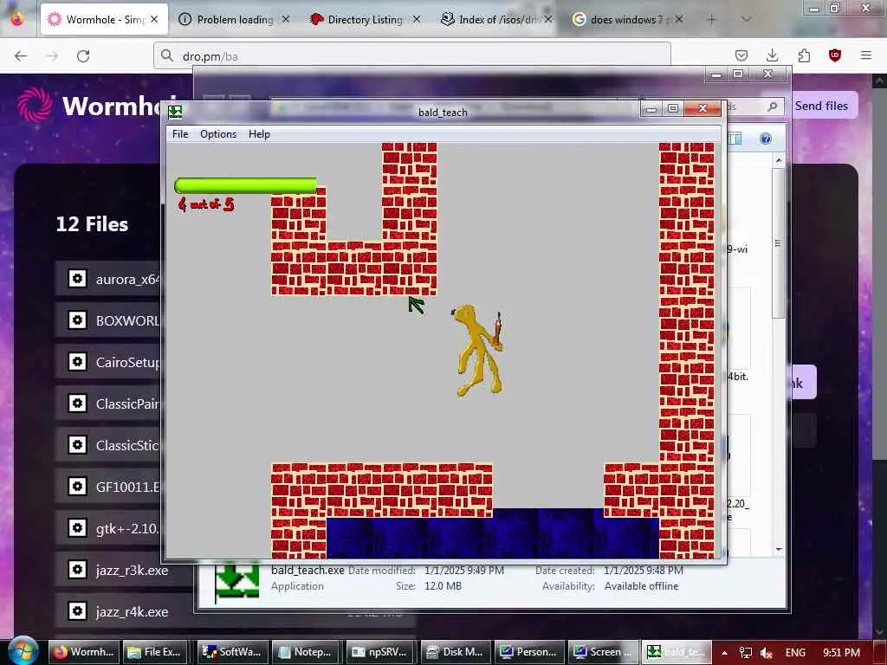This screenshot has height=665, width=887.
Task: Select the BOXWORLD file row
Action: click(x=108, y=320)
